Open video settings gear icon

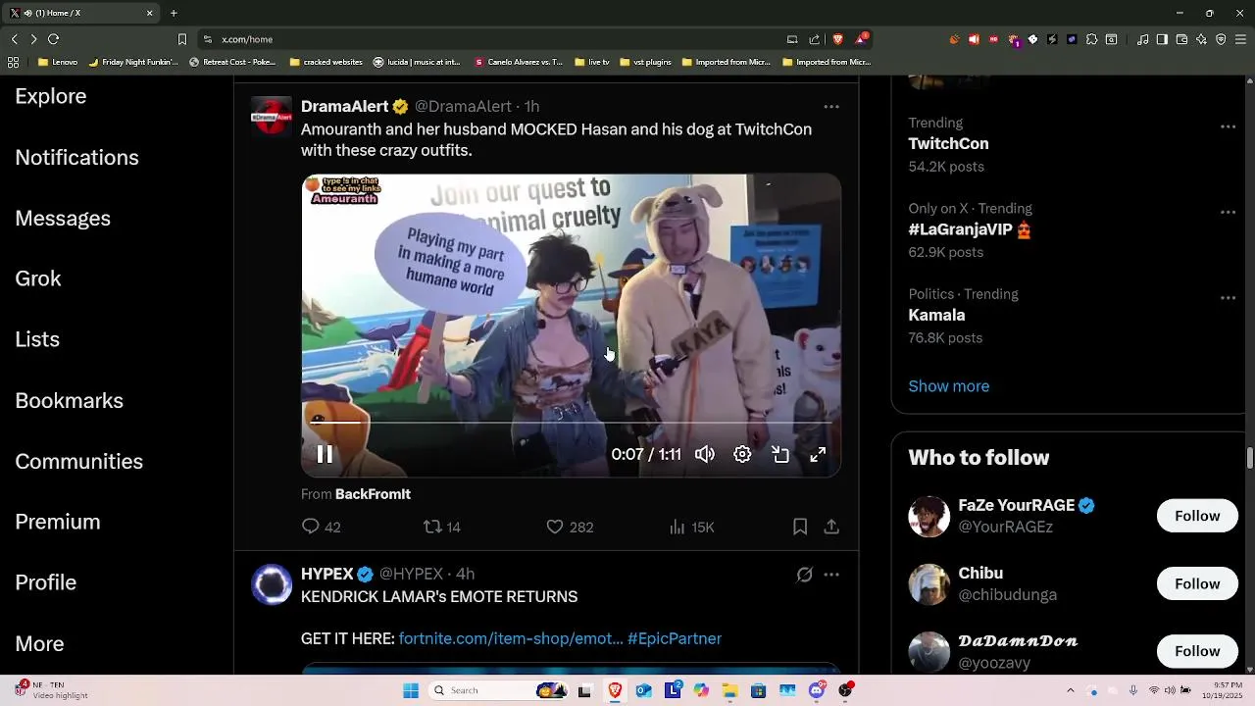(x=742, y=454)
